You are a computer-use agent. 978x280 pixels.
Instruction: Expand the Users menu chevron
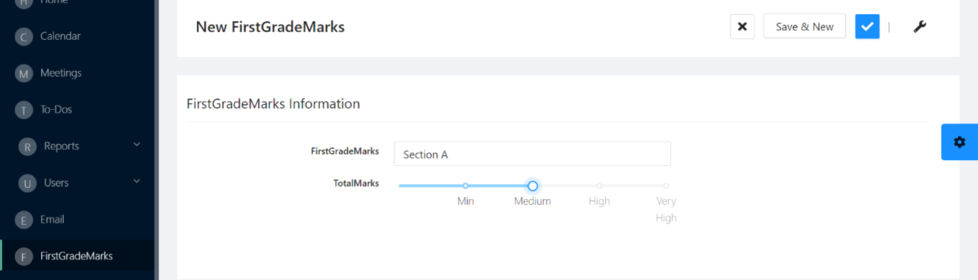point(137,181)
